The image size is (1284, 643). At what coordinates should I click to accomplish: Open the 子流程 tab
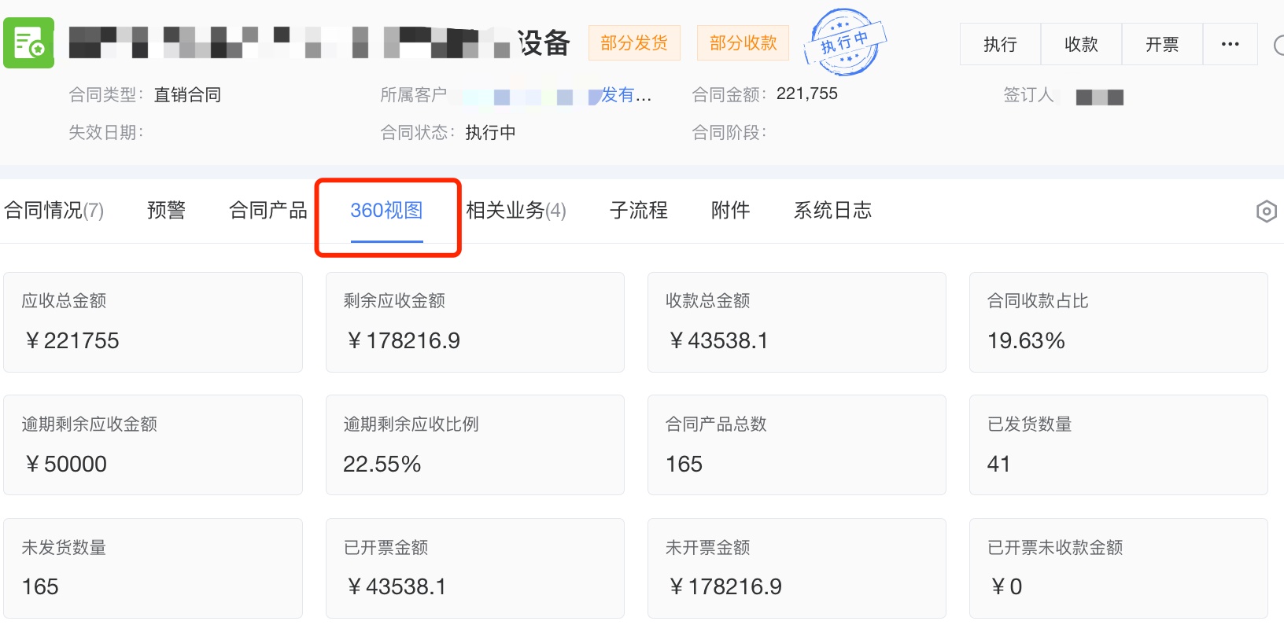point(638,211)
